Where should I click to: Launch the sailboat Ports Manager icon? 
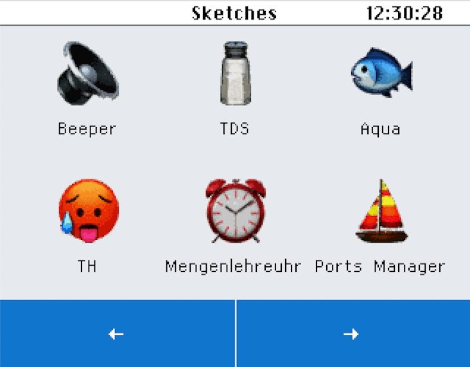coord(381,210)
